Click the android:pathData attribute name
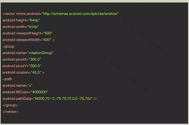The image size is (189, 125). [x=16, y=98]
